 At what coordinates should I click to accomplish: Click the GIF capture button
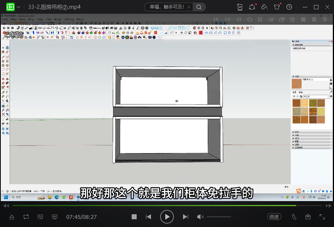[271, 19]
